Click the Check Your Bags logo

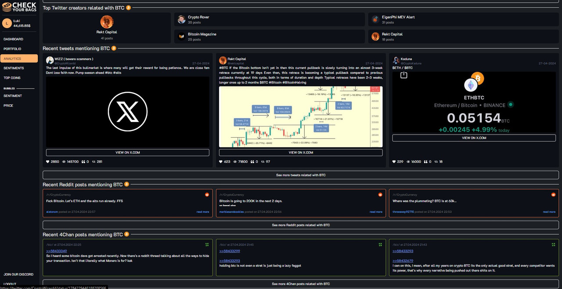coord(19,8)
